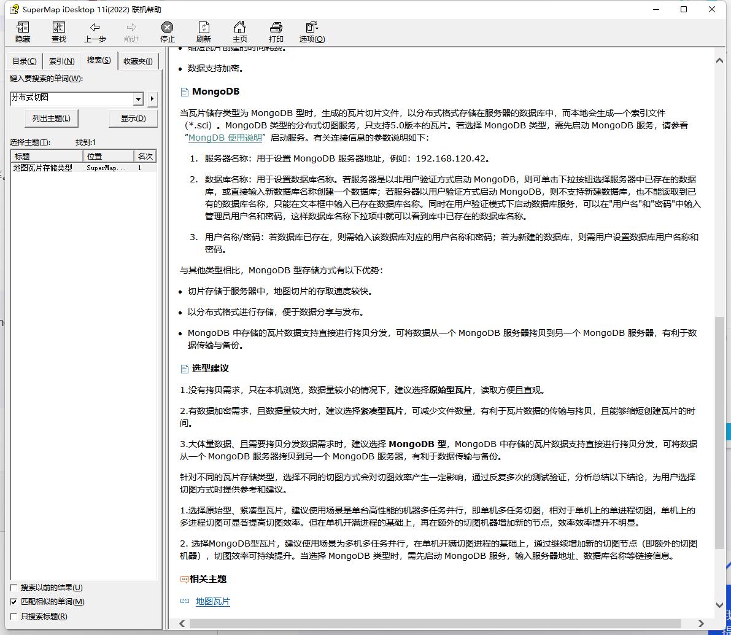Click the 数据支持加密 bullet text
731x635 pixels.
point(215,69)
